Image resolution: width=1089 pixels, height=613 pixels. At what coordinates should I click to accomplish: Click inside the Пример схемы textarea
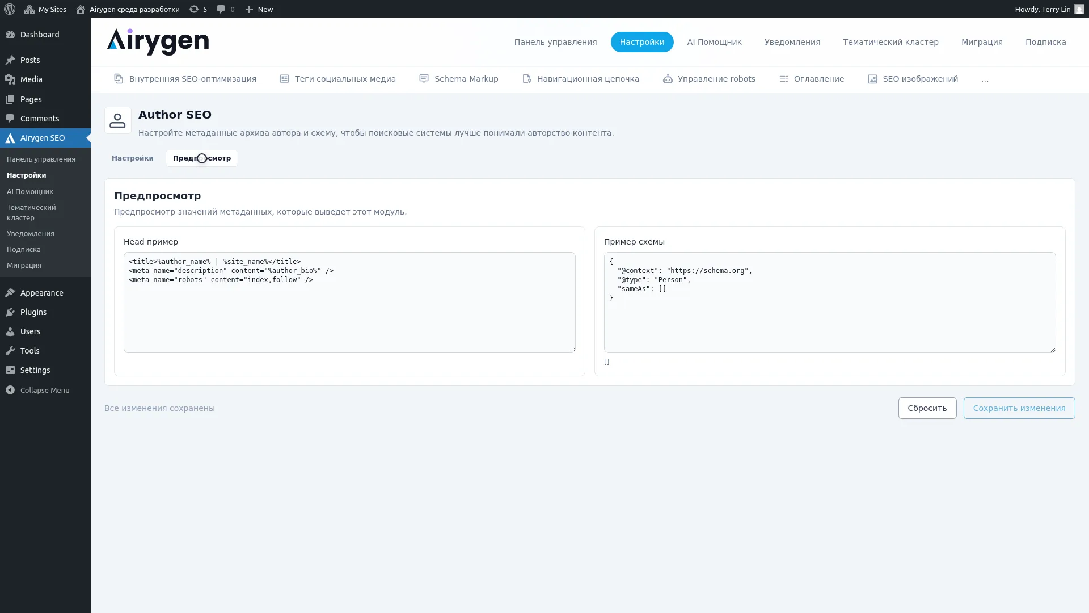pos(830,303)
